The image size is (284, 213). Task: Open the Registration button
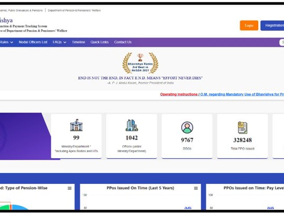pos(273,25)
